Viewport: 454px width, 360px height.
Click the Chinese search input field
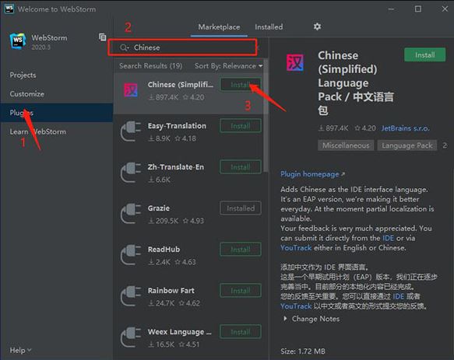pos(182,47)
